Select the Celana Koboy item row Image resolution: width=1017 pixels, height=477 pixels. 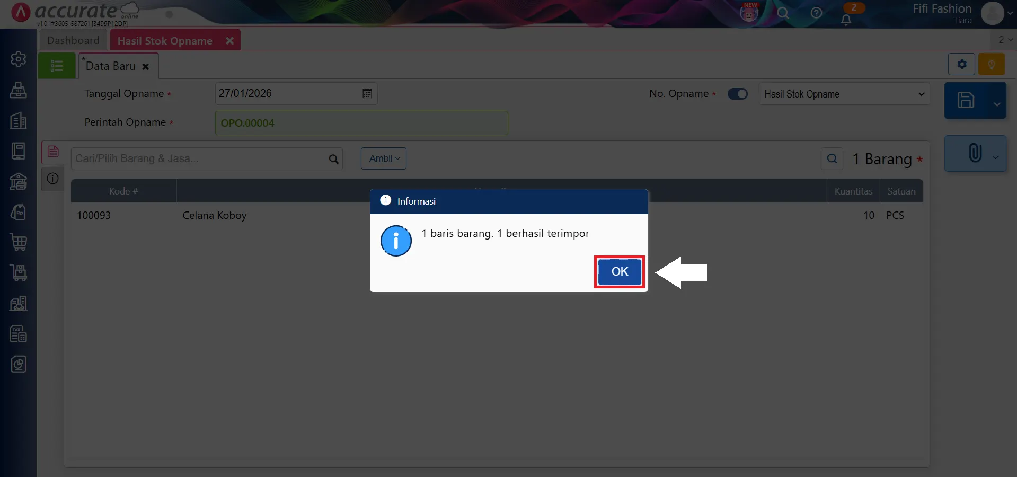coord(215,216)
